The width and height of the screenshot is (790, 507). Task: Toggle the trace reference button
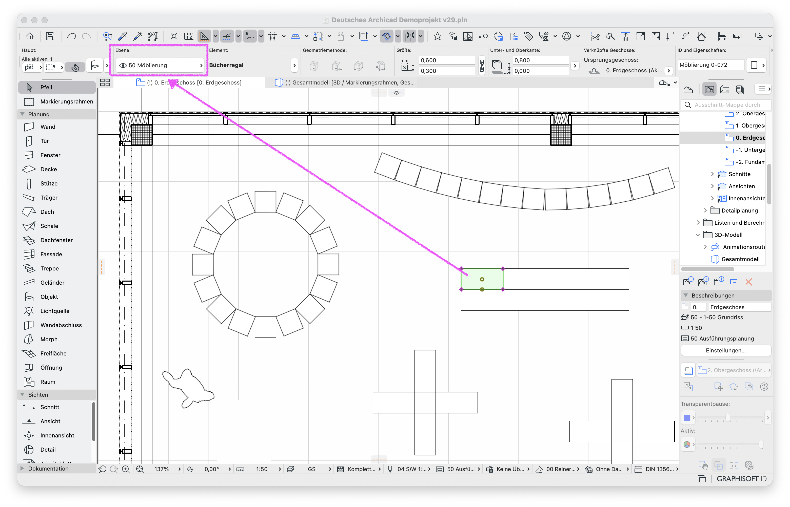(363, 36)
